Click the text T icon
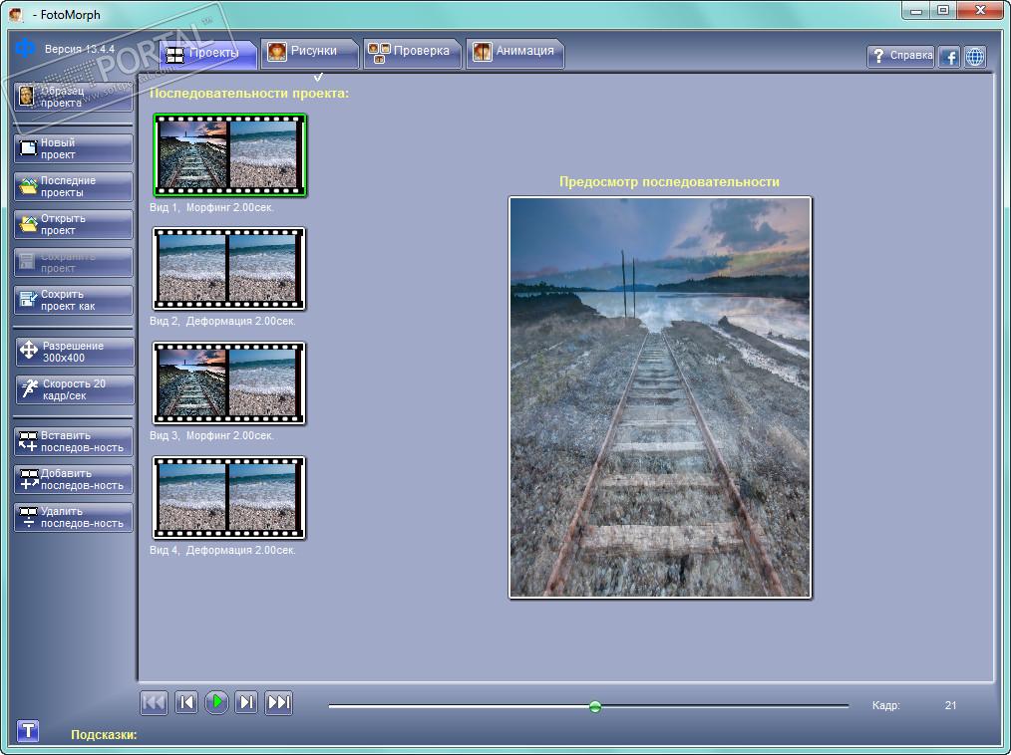This screenshot has width=1011, height=755. coord(28,730)
